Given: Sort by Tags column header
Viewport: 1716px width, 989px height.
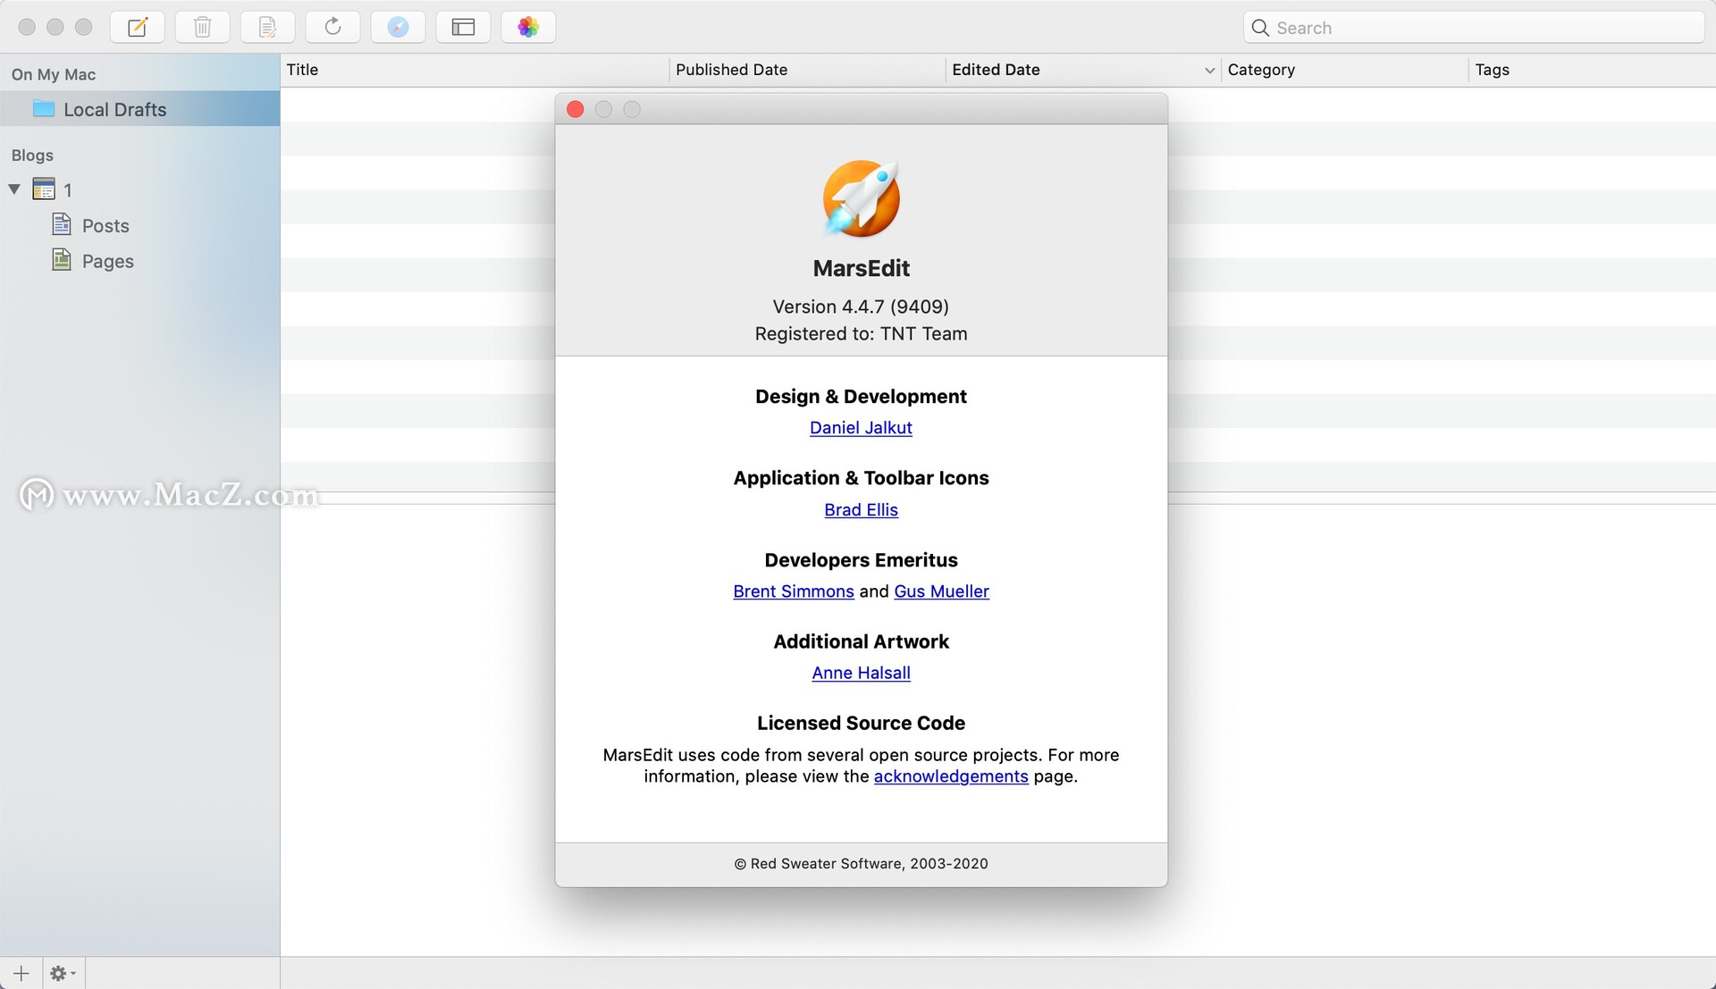Looking at the screenshot, I should tap(1592, 70).
